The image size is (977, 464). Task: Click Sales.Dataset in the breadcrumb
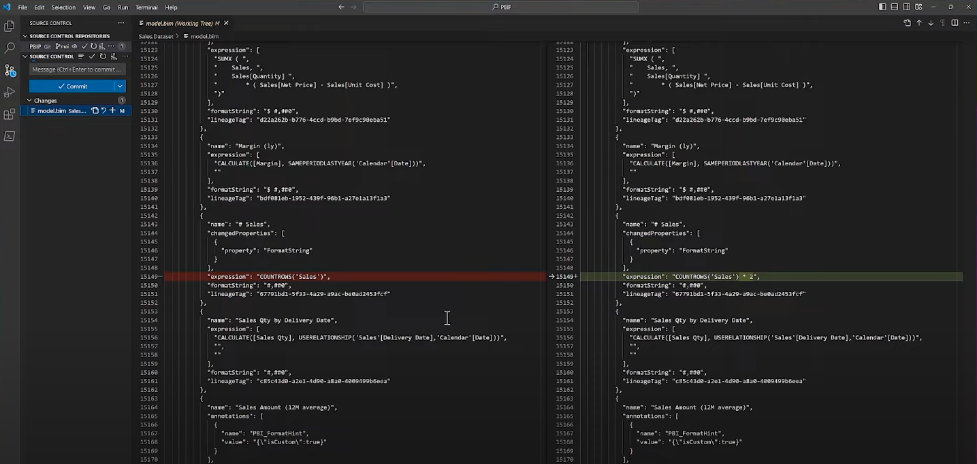pyautogui.click(x=155, y=36)
